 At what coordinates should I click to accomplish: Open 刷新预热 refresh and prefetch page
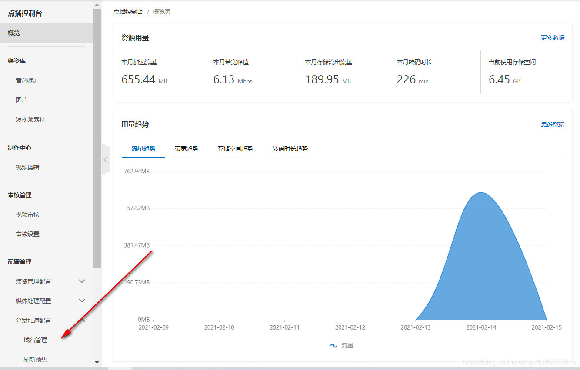click(x=35, y=359)
